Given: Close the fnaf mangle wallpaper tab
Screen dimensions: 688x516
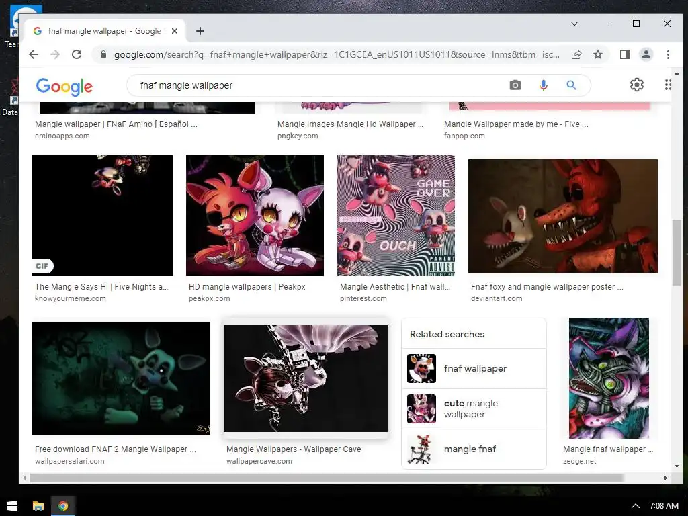Looking at the screenshot, I should (175, 31).
